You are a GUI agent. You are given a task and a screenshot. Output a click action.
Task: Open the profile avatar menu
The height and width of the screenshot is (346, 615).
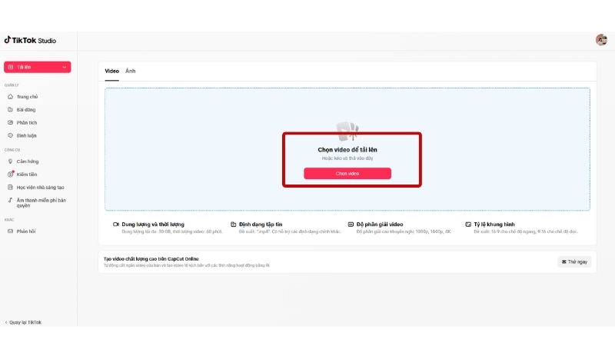601,40
